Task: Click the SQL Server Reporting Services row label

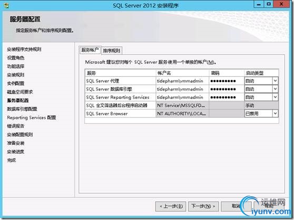Action: (117, 97)
